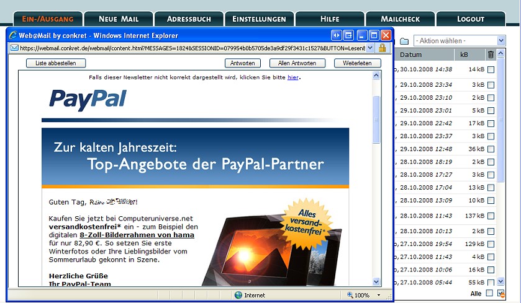
Task: Click the mail envelope icon in address bar
Action: [14, 48]
